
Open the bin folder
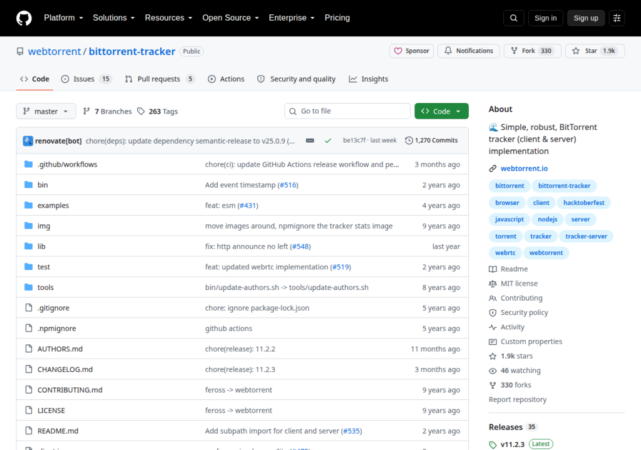point(43,185)
